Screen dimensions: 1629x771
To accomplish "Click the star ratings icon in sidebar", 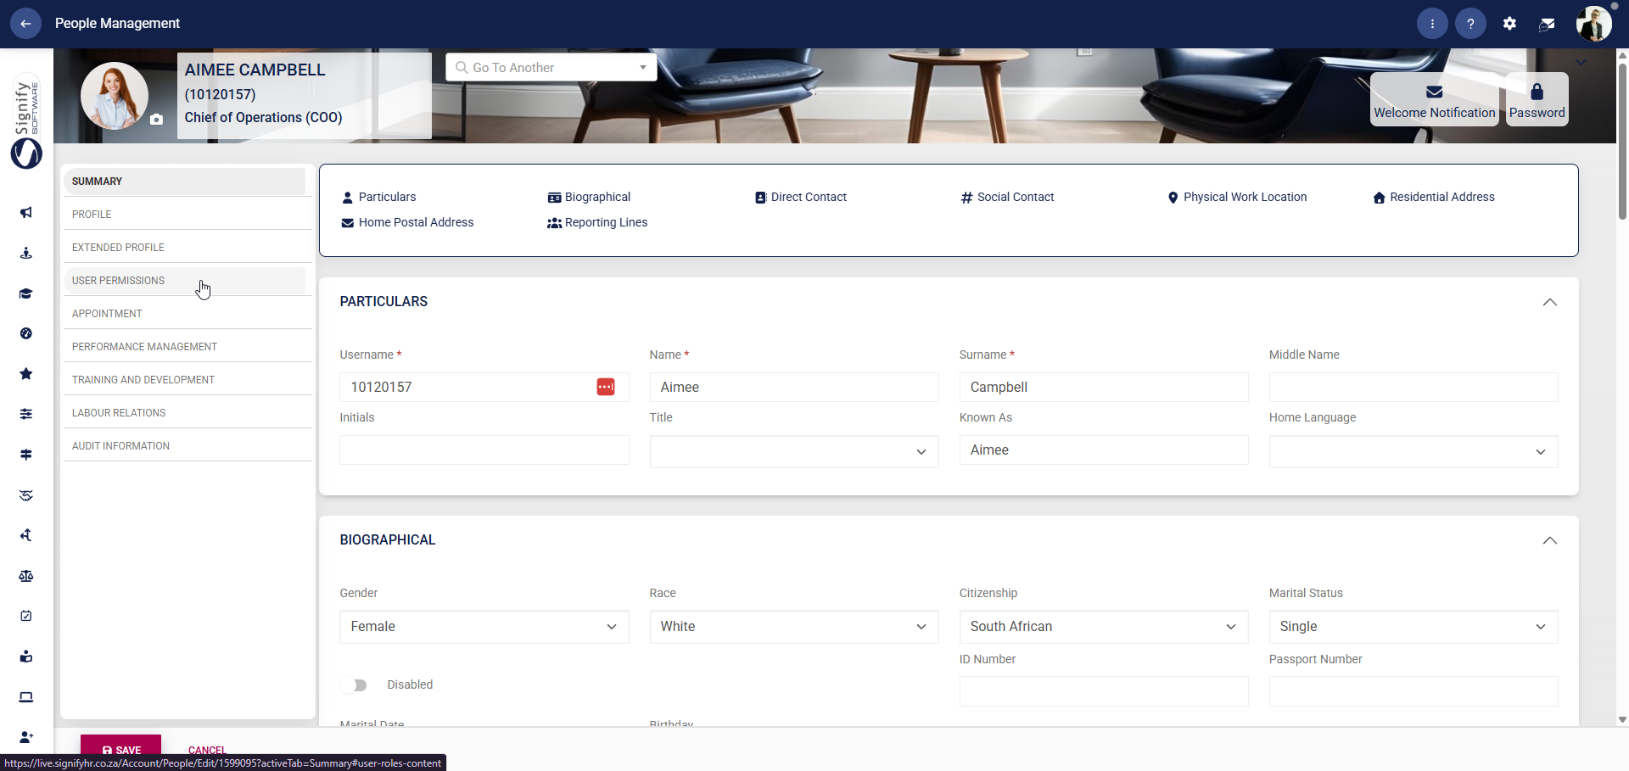I will (25, 373).
